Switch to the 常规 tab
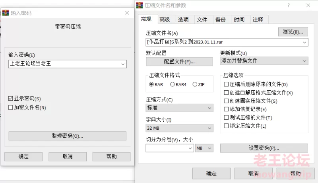318x183 pixels. (x=146, y=19)
